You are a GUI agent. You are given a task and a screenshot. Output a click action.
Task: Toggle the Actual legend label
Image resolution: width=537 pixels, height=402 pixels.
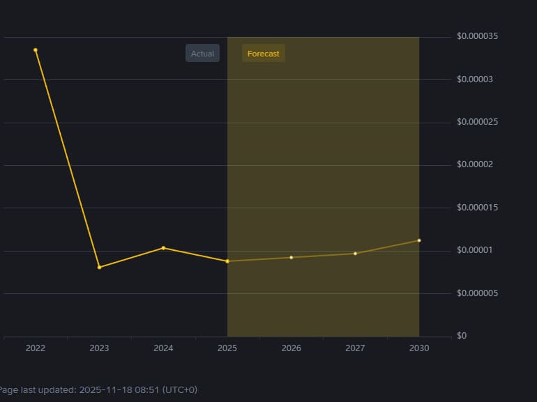pos(202,54)
